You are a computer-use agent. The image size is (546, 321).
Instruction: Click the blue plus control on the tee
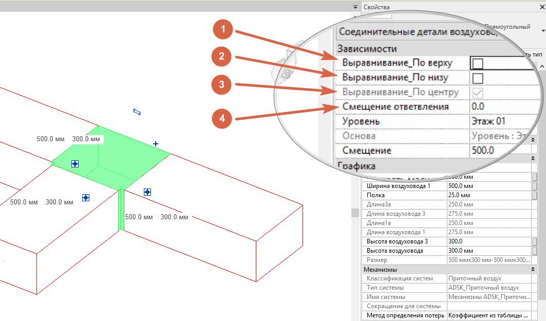click(156, 143)
